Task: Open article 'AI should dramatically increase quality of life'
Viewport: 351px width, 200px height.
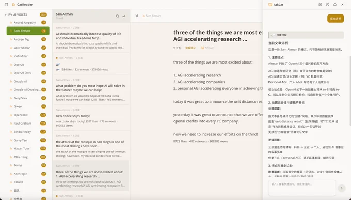Action: coord(91,38)
